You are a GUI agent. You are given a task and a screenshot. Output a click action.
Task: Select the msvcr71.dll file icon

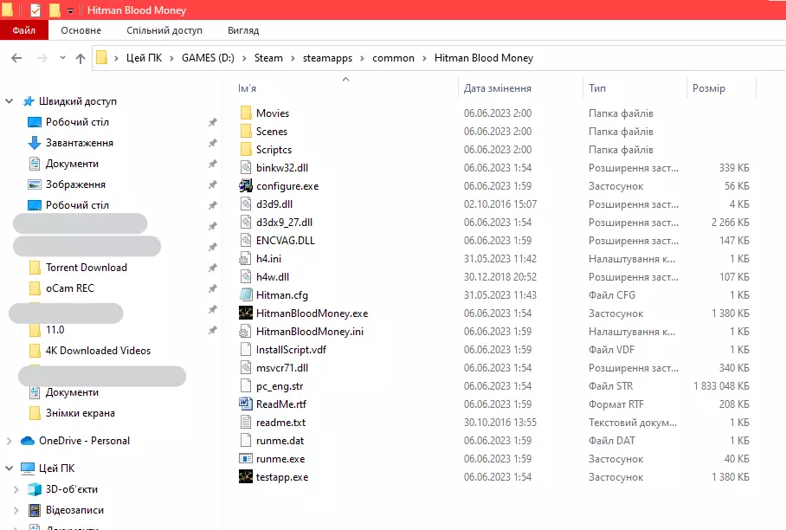coord(246,367)
